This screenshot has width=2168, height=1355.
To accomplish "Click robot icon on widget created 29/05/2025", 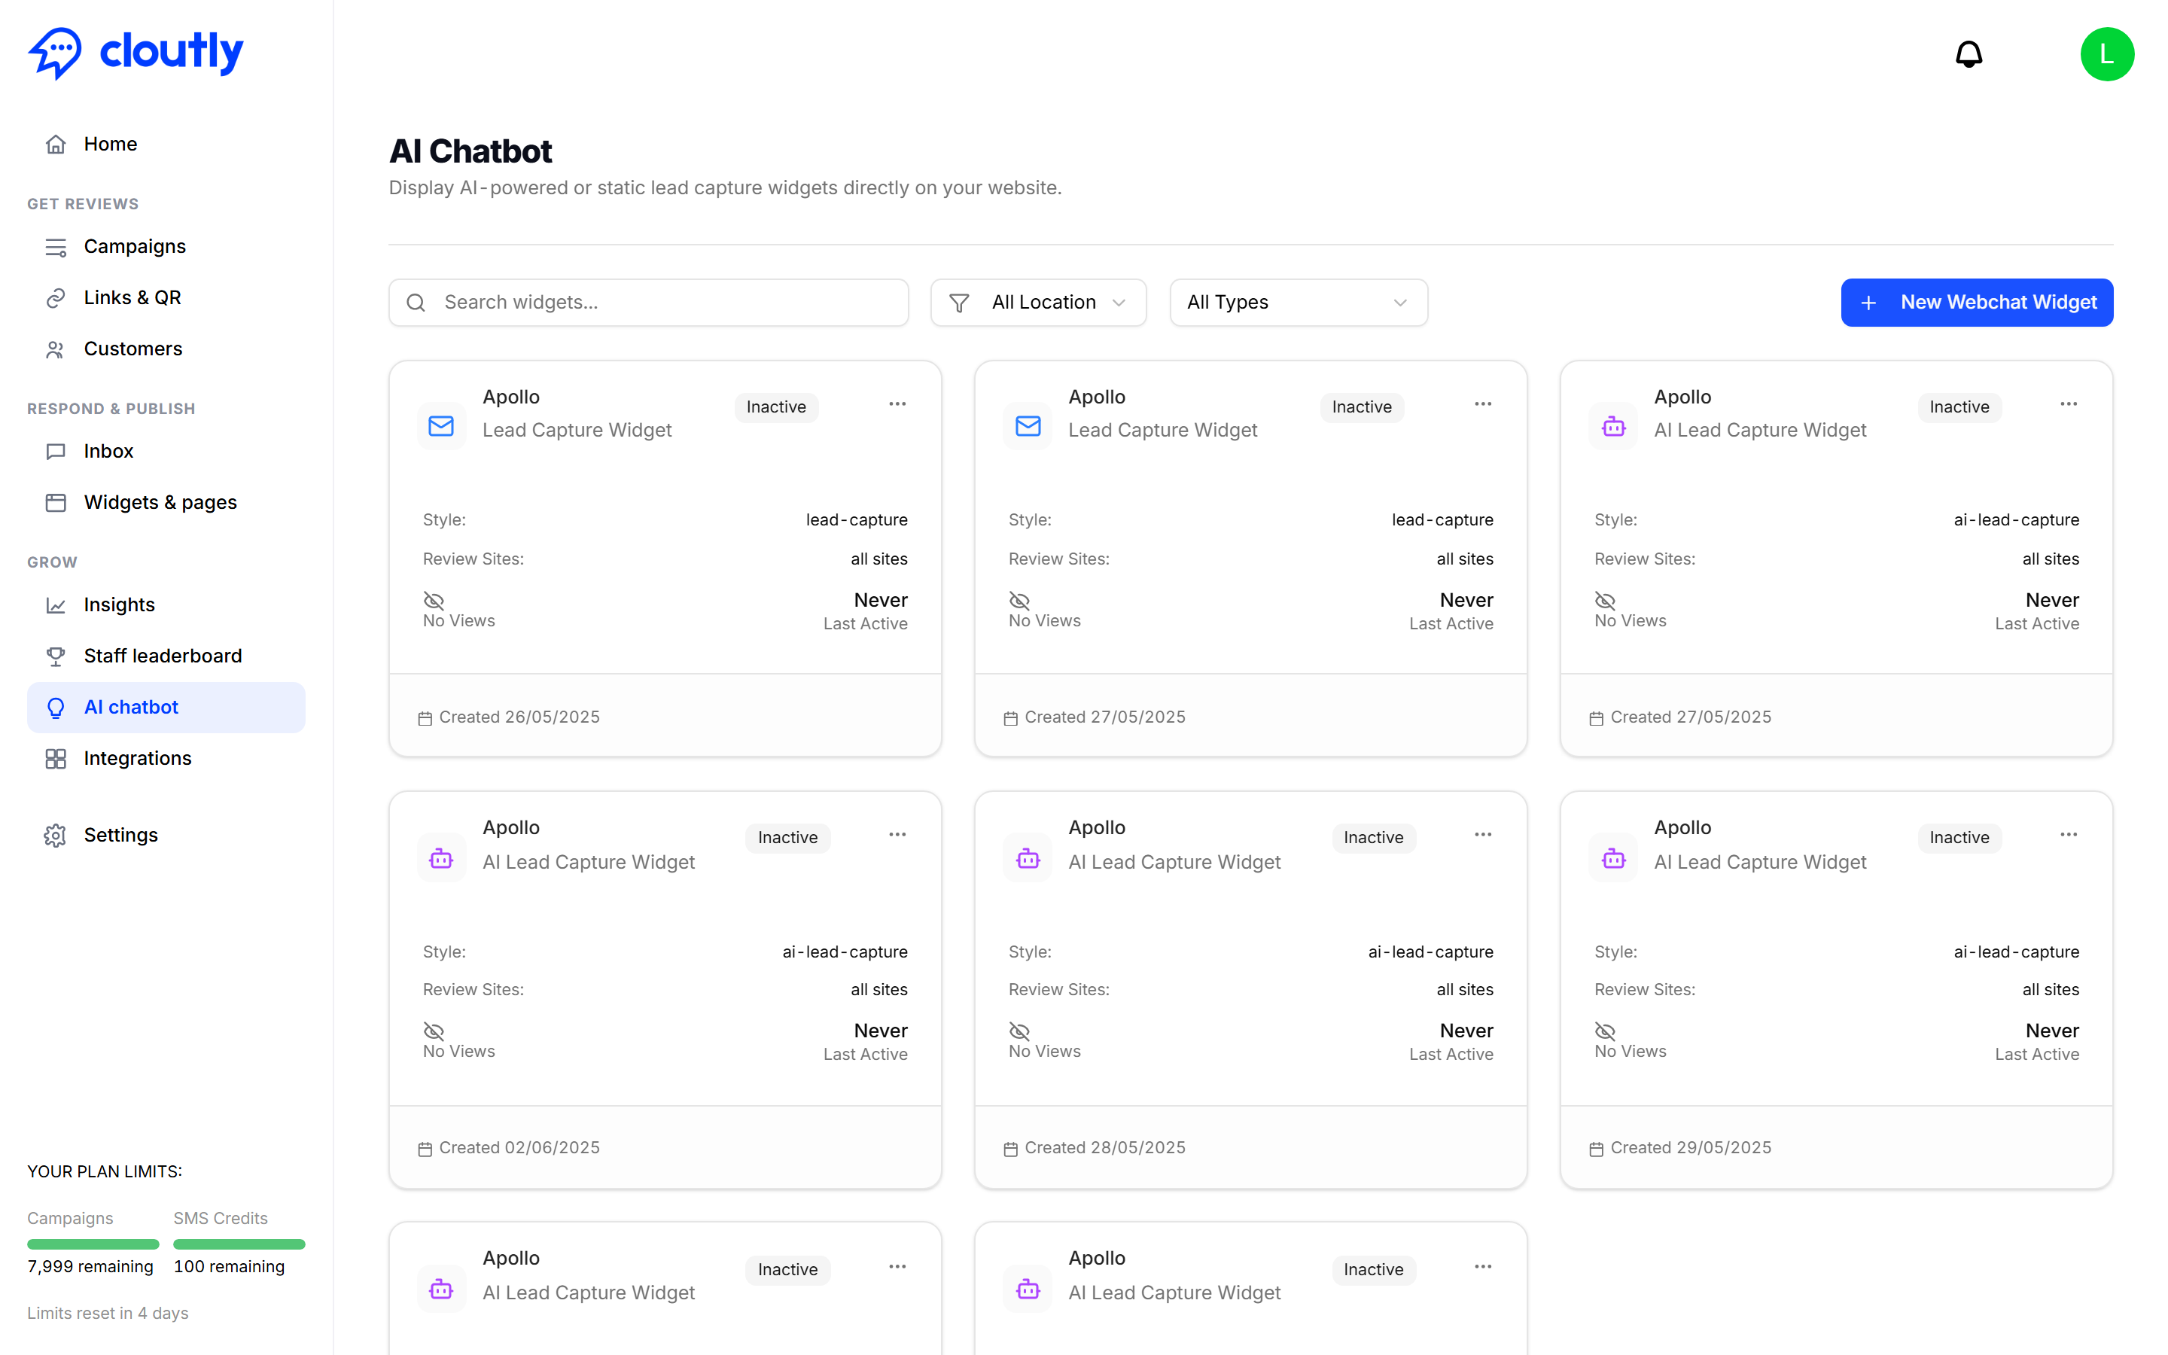I will tap(1612, 858).
